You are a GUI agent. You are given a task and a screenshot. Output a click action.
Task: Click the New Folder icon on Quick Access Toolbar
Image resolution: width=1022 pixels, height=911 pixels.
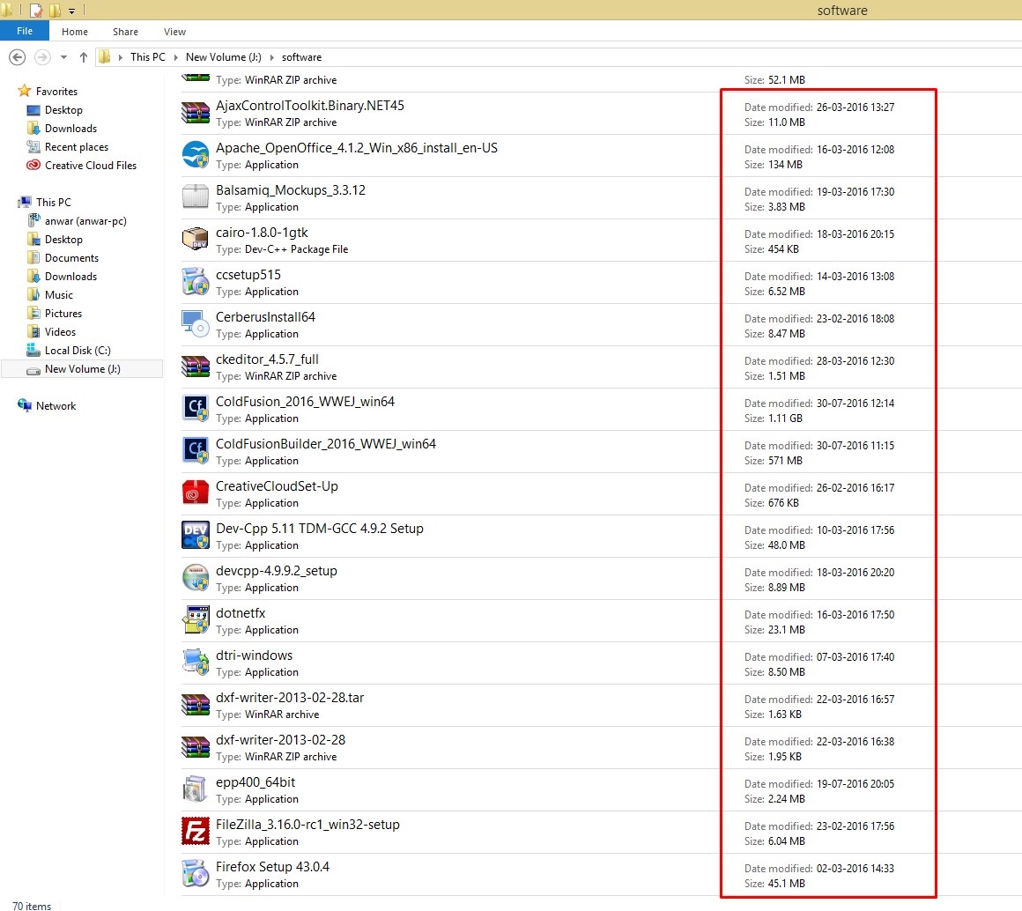[53, 10]
